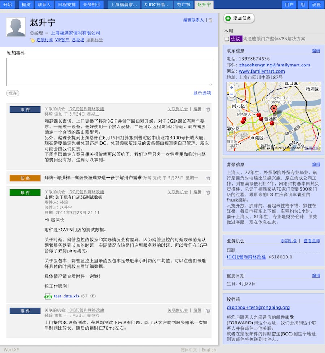Click 关联到机会 on the 5月21日 event
This screenshot has height=353, width=325.
click(x=177, y=310)
